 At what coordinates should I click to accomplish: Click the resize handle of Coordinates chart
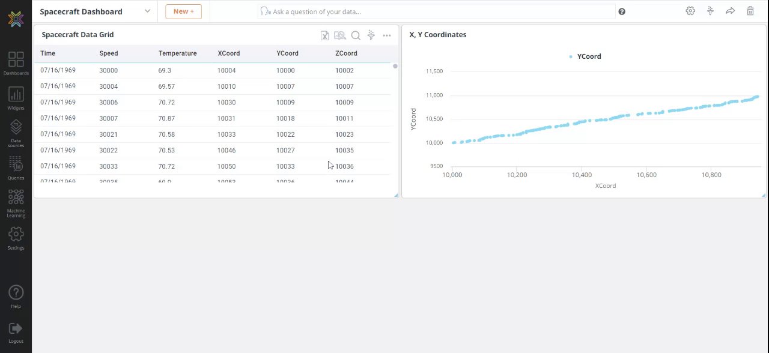pos(764,195)
